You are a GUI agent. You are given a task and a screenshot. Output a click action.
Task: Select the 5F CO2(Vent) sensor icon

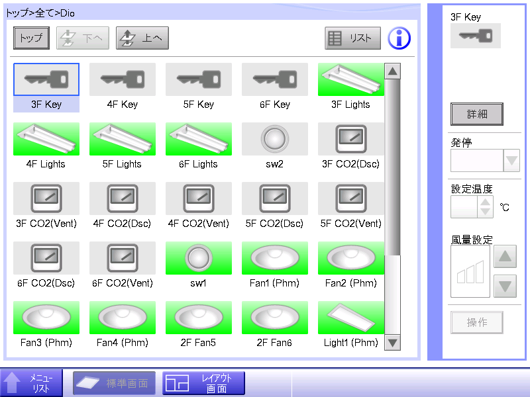click(351, 198)
